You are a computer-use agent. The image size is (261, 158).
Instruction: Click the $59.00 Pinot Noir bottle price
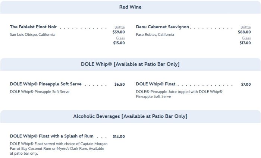119,32
